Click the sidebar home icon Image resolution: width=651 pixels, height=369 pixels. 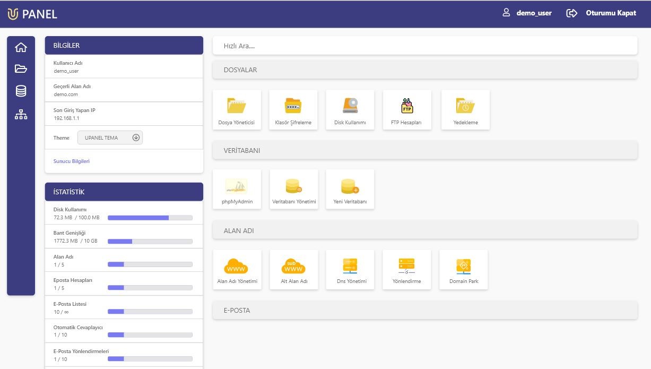point(21,47)
